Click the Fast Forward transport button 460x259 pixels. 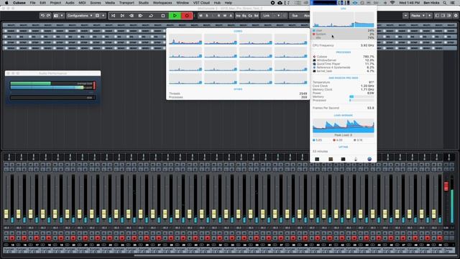[141, 16]
